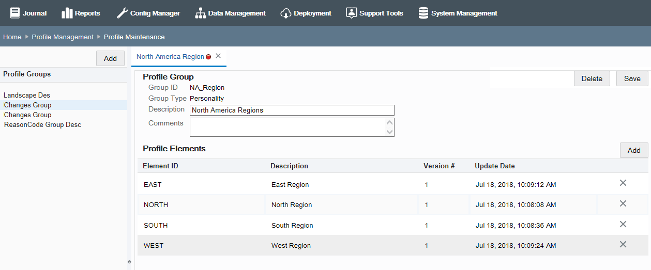Delete the NORTH element with X
This screenshot has height=270, width=651.
(x=623, y=203)
